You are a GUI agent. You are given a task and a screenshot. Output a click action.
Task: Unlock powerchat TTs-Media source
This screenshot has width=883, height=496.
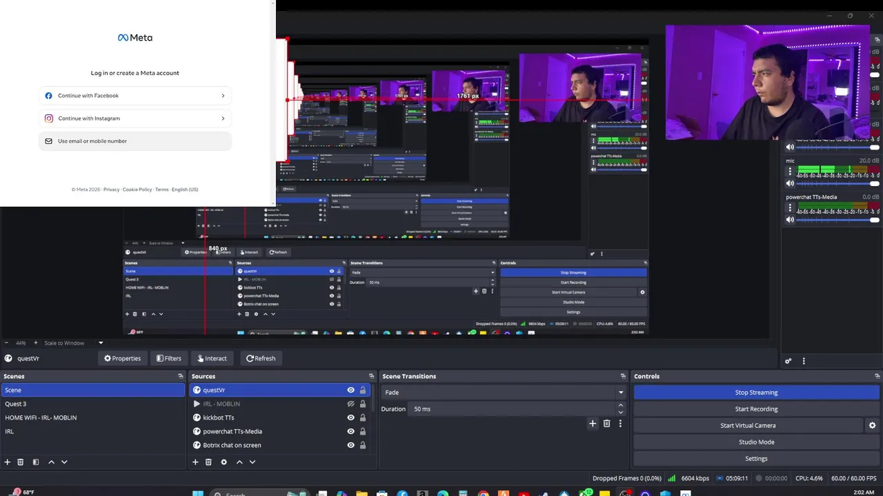coord(363,431)
